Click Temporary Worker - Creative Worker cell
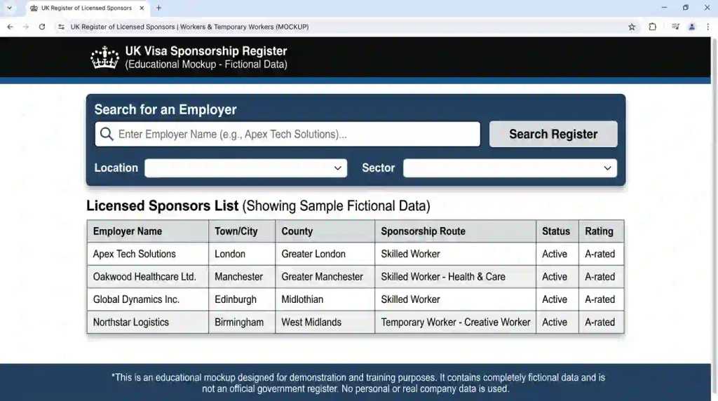718x401 pixels. (455, 322)
